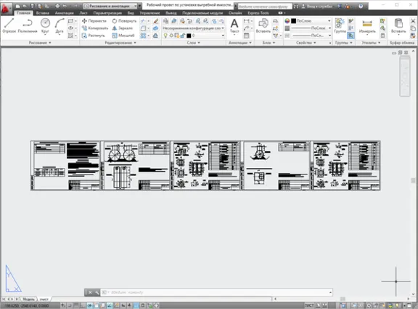Toggle the layer lightbulb on/off icon
This screenshot has height=309, width=418.
(x=165, y=36)
